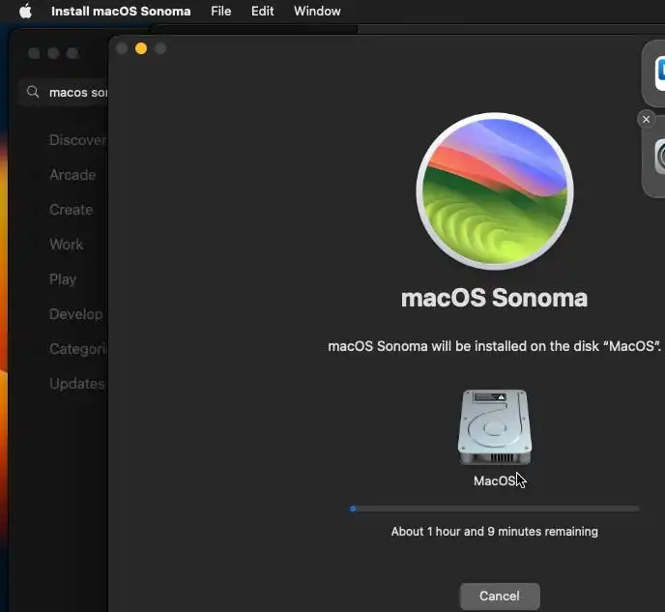Image resolution: width=665 pixels, height=612 pixels.
Task: Click the 'About 1 hour and 9 minutes remaining' text
Action: pyautogui.click(x=495, y=532)
